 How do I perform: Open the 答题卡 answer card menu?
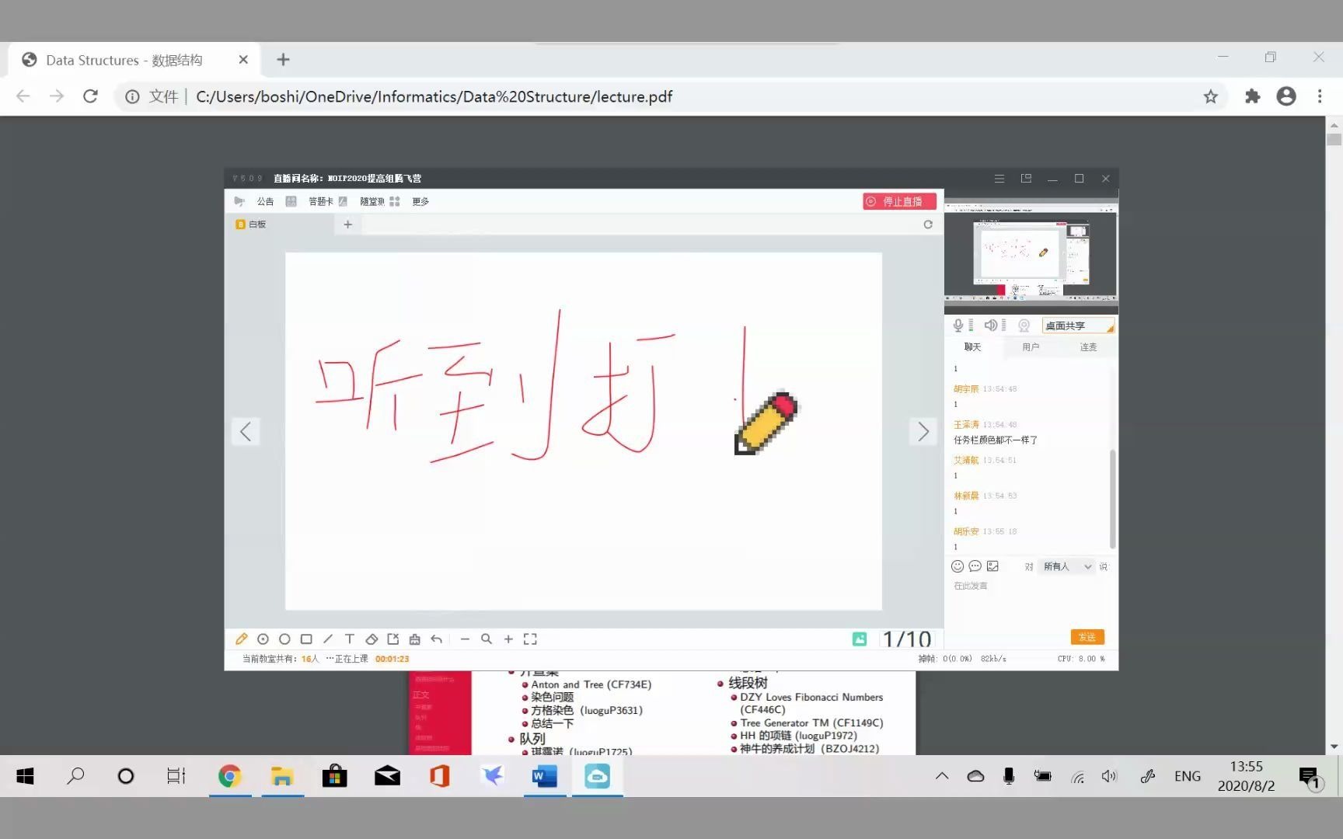[321, 201]
